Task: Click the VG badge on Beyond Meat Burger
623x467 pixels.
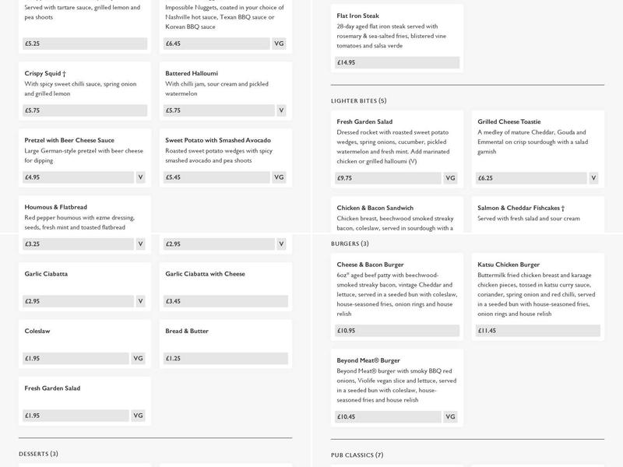Action: (x=450, y=417)
